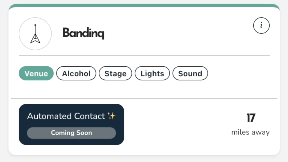The height and width of the screenshot is (162, 288).
Task: Open details for the Bandinq listing
Action: pyautogui.click(x=261, y=26)
